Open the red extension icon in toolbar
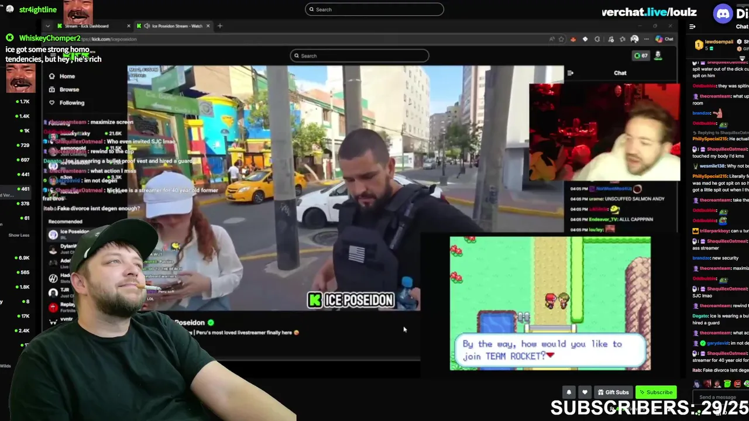 (573, 39)
